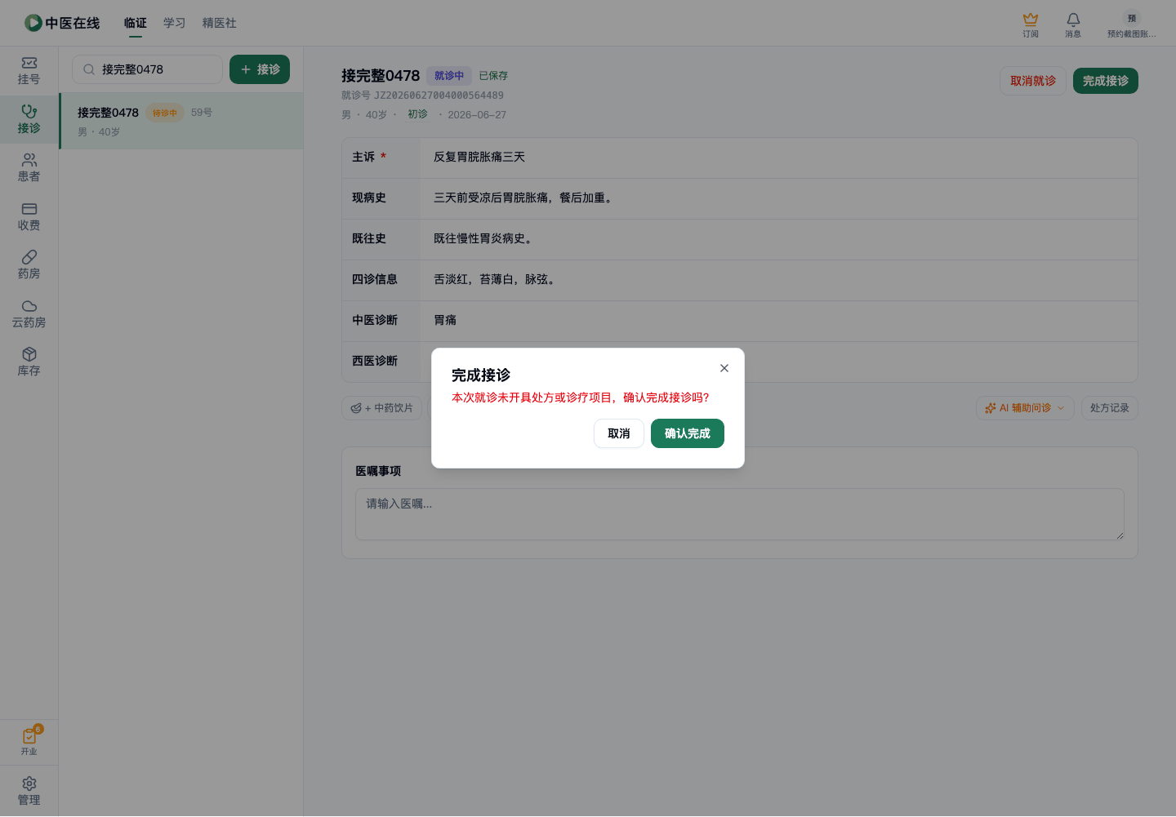Click the 接诊中 badge in patient list
Image resolution: width=1176 pixels, height=817 pixels.
pyautogui.click(x=164, y=113)
